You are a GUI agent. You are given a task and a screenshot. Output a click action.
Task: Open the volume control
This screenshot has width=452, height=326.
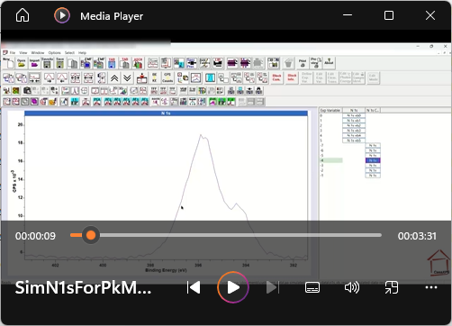click(352, 287)
